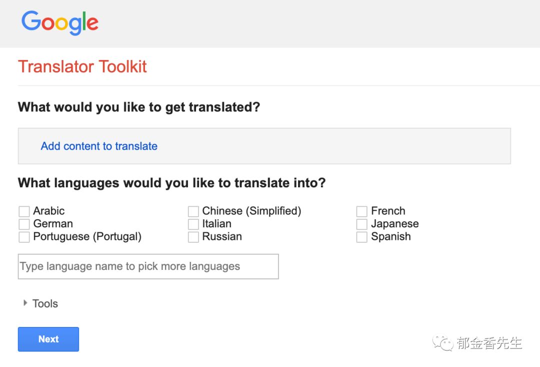The image size is (540, 367).
Task: Focus the language name input field
Action: [148, 267]
